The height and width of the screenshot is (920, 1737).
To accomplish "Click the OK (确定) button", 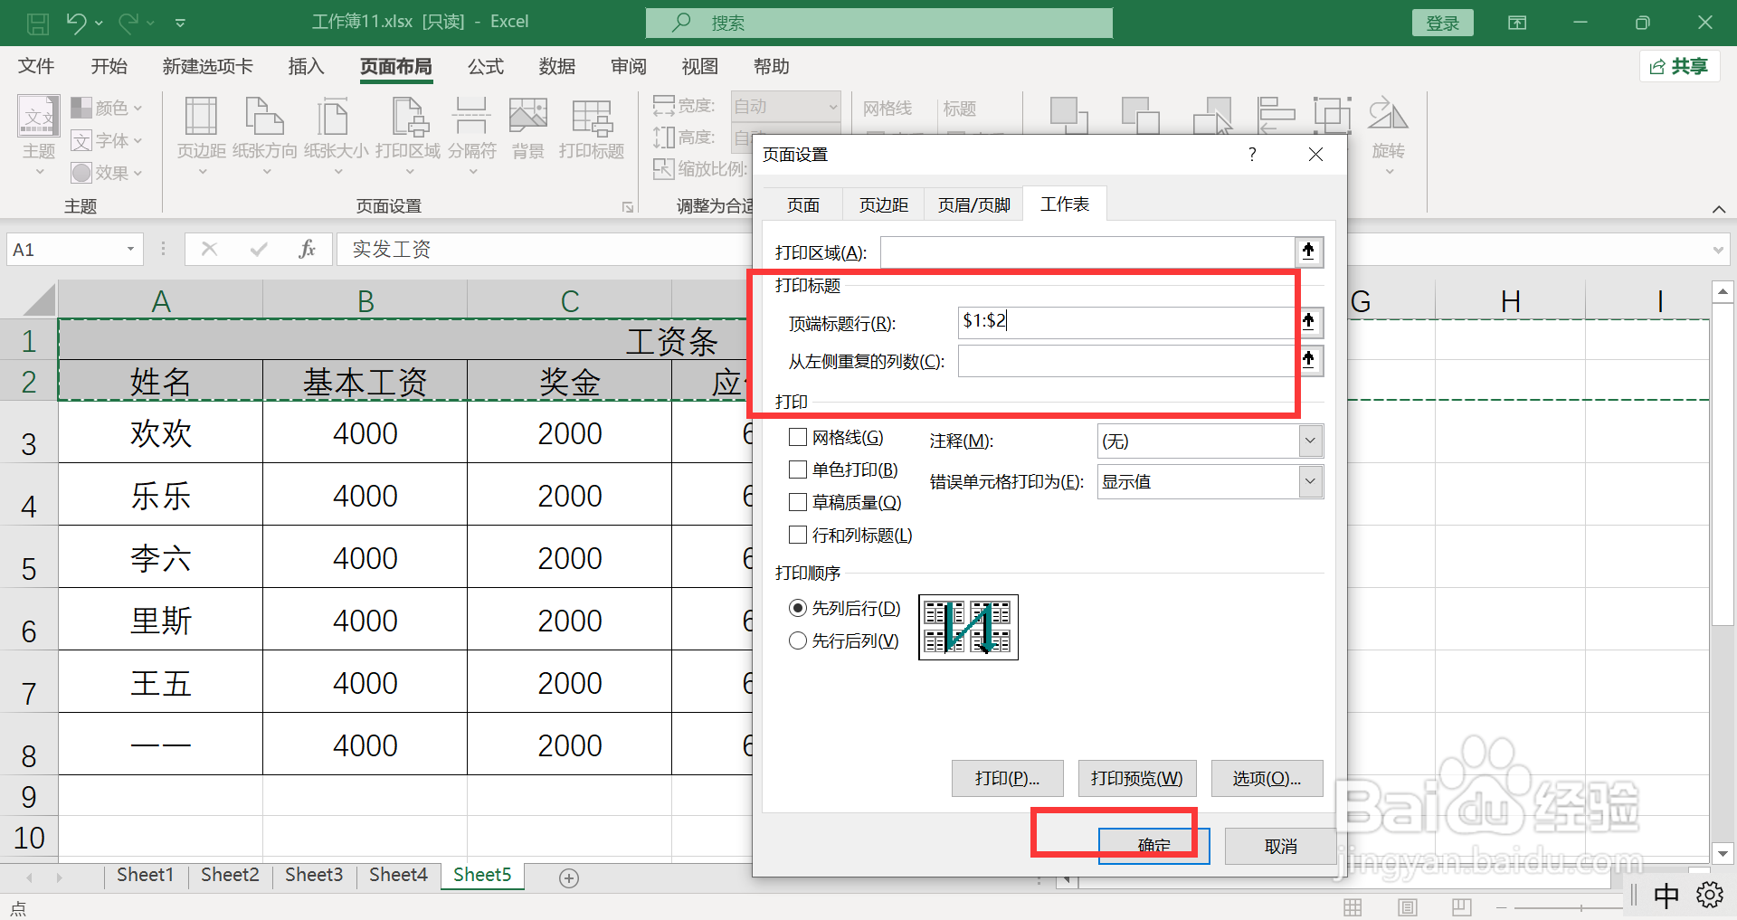I will 1153,846.
